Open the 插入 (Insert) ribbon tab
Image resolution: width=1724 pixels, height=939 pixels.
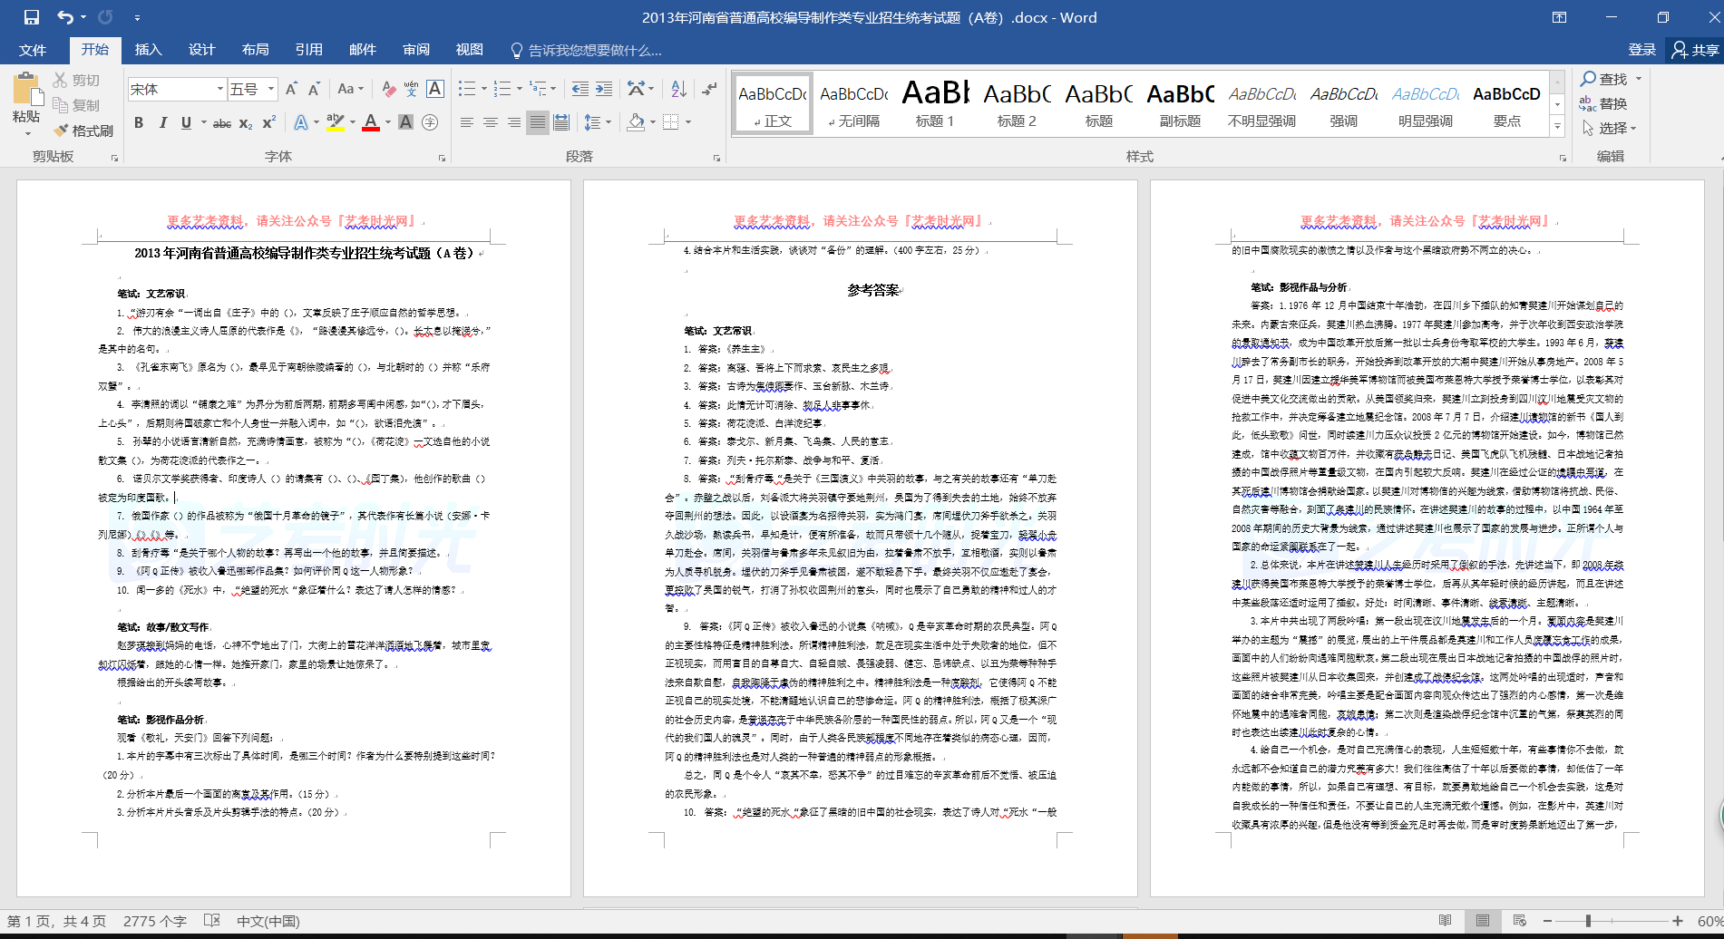148,50
